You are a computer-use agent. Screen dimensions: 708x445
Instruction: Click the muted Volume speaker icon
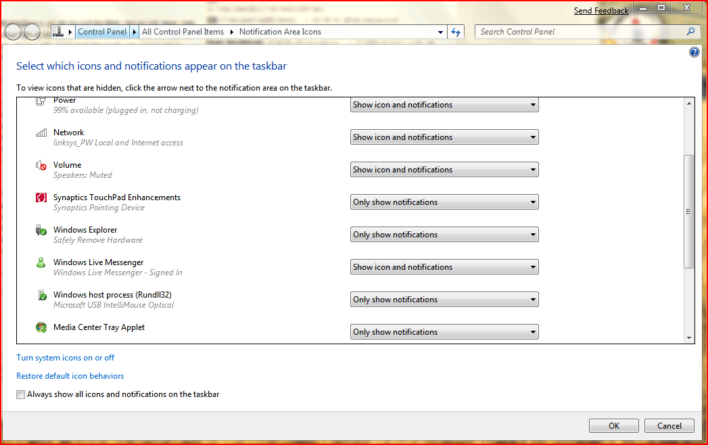click(41, 165)
